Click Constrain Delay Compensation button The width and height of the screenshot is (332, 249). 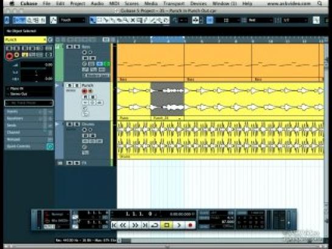pos(7,20)
